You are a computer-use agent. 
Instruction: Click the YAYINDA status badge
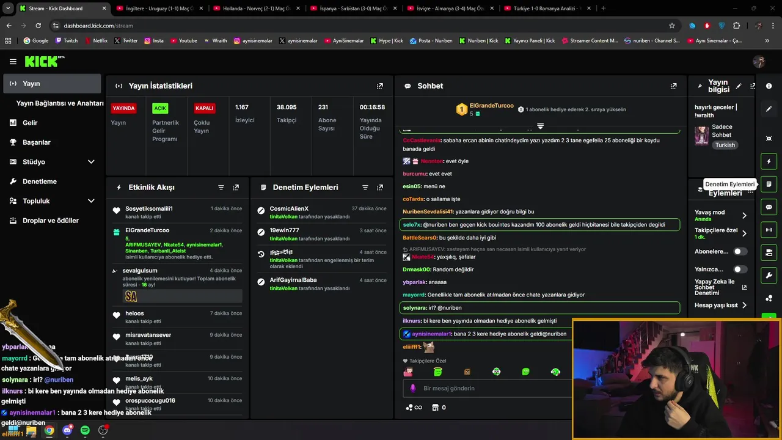123,108
